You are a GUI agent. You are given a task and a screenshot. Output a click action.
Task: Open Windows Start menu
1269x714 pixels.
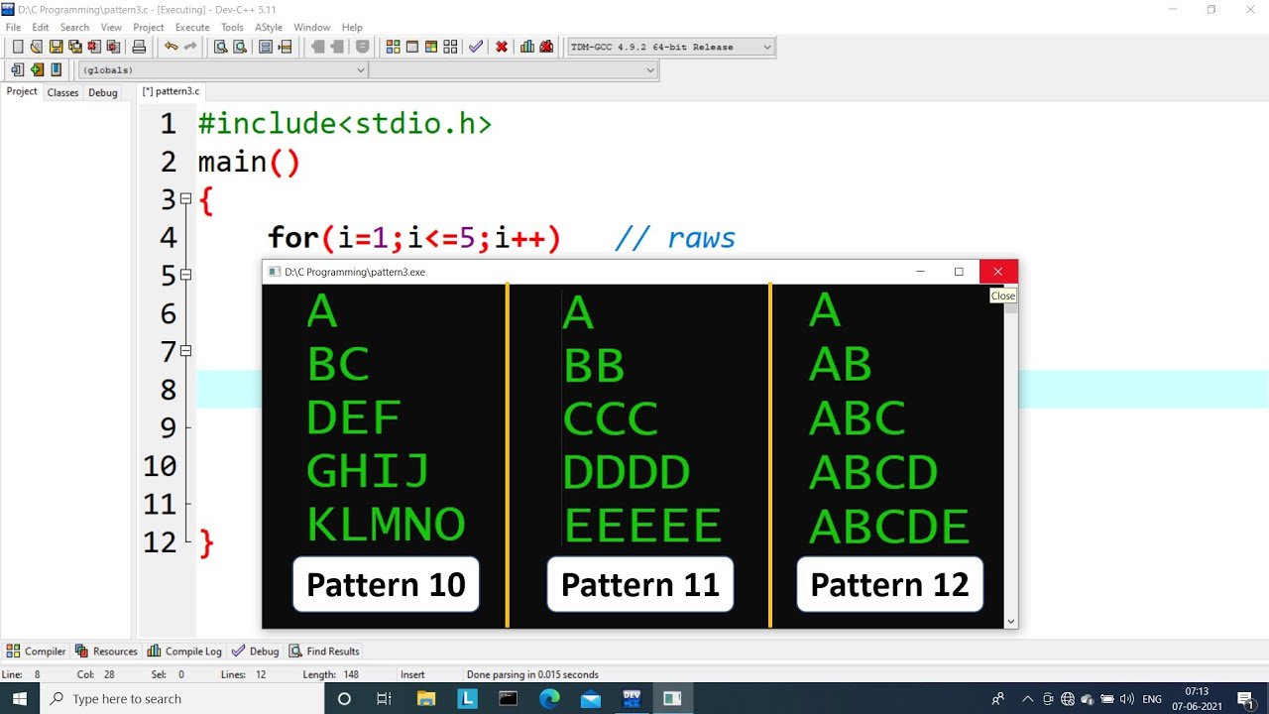tap(20, 698)
